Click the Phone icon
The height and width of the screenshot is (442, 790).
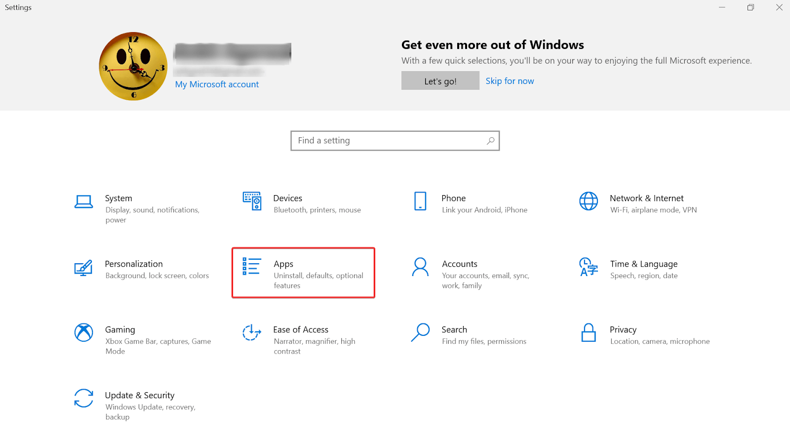point(420,201)
